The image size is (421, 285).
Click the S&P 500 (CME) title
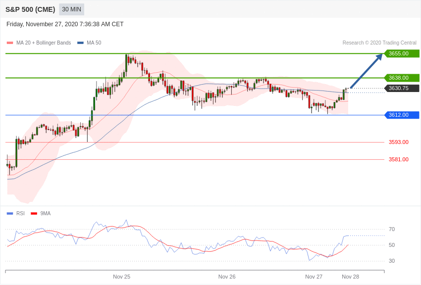point(30,9)
